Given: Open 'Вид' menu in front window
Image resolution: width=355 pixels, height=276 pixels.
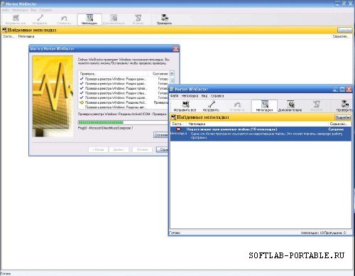Looking at the screenshot, I should click(204, 96).
